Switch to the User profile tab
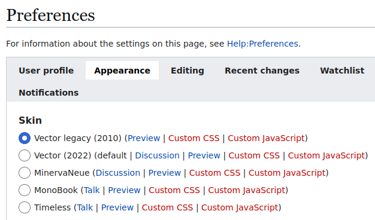The height and width of the screenshot is (220, 375). pos(46,71)
